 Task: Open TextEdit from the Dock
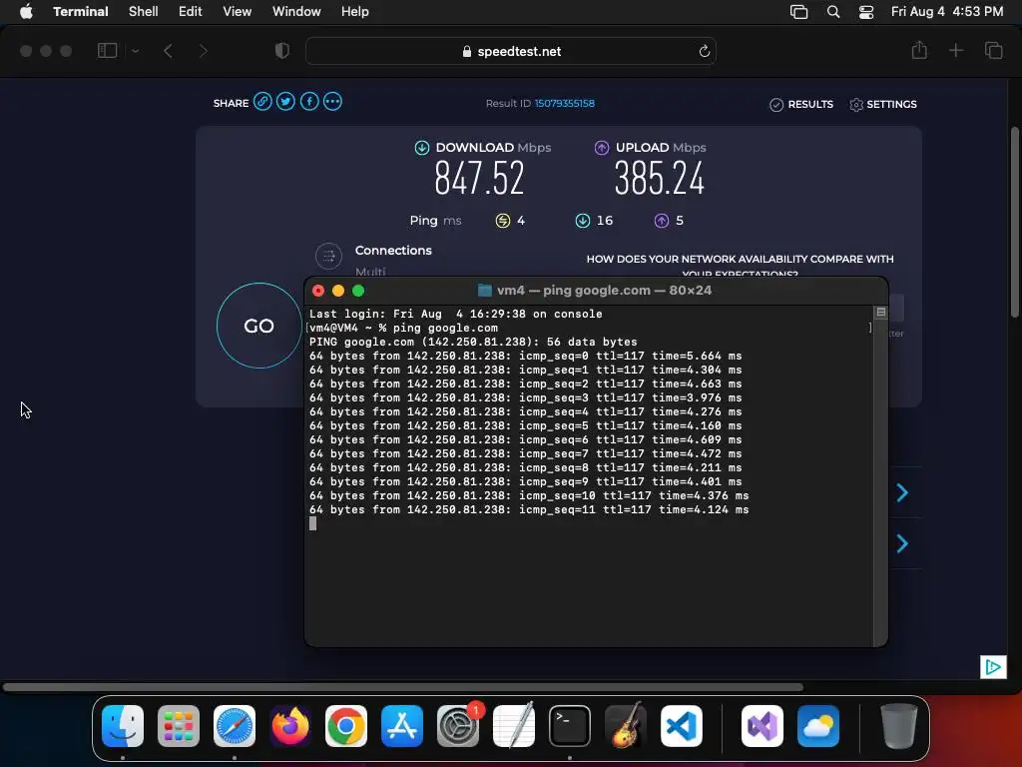pyautogui.click(x=514, y=726)
